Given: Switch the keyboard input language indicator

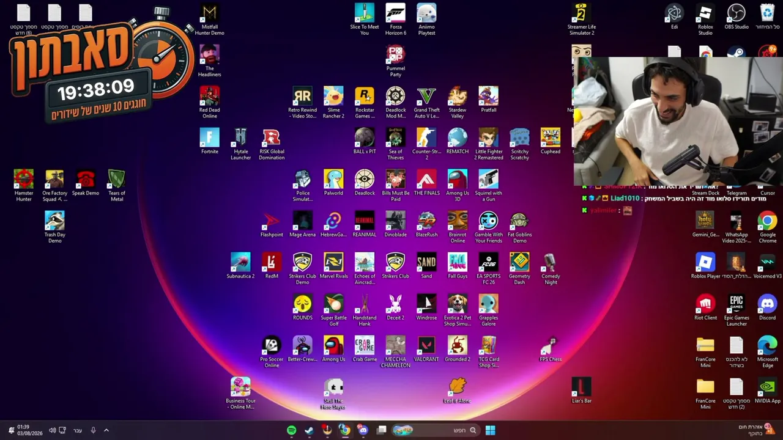Looking at the screenshot, I should click(78, 430).
